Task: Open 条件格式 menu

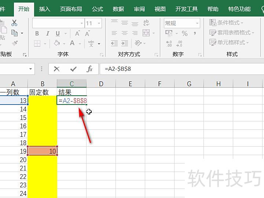Action: tap(226, 23)
